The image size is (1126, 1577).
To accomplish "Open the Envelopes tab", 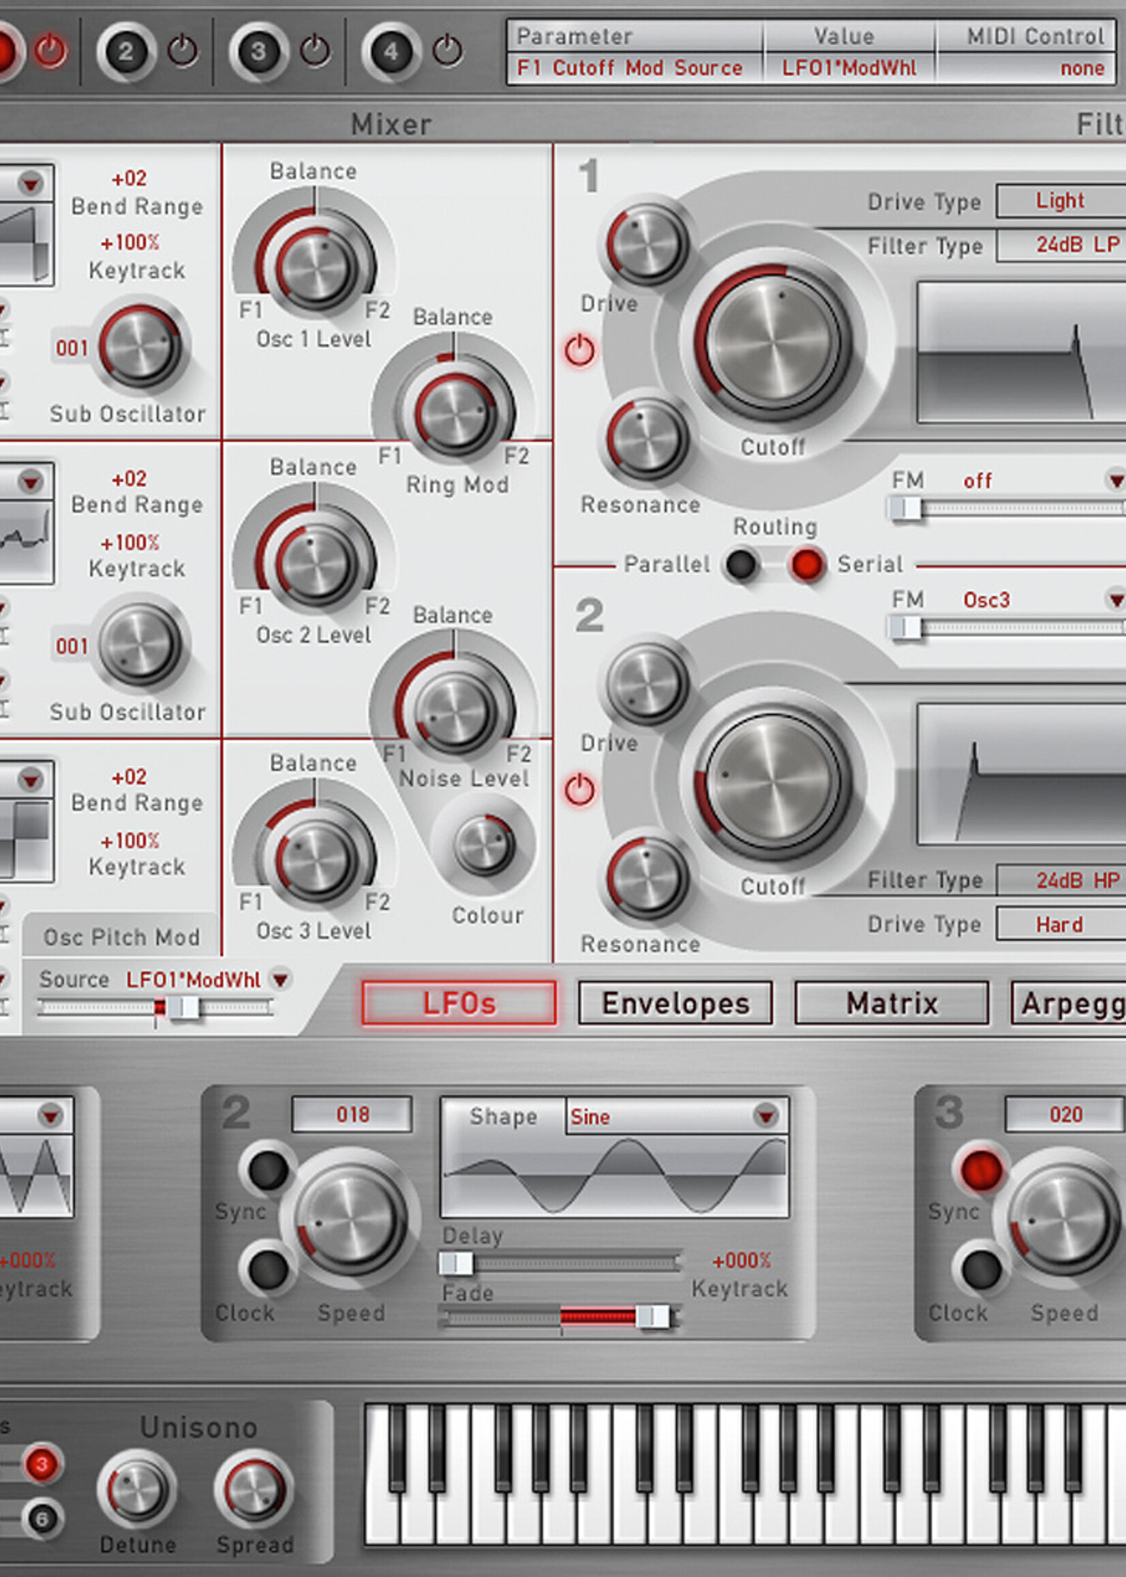I will click(x=675, y=1003).
